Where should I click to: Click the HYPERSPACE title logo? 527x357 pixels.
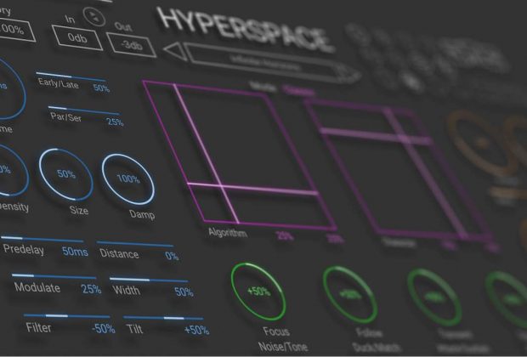click(x=246, y=31)
